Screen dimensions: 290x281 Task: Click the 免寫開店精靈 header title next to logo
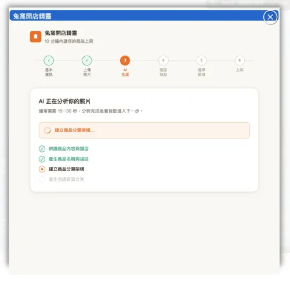tap(61, 33)
